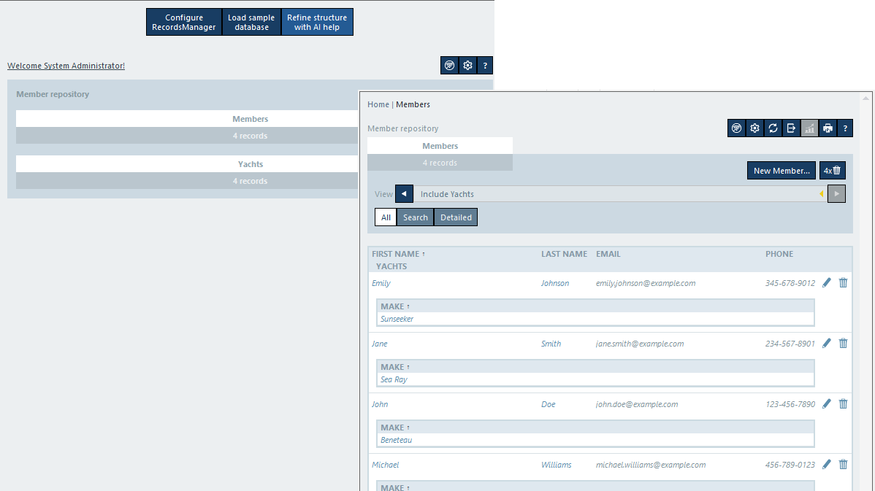Click the Home breadcrumb link
875x491 pixels.
(x=378, y=104)
